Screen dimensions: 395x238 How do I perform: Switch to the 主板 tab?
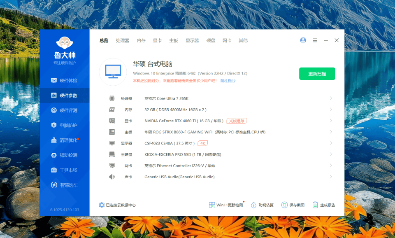[x=174, y=41]
